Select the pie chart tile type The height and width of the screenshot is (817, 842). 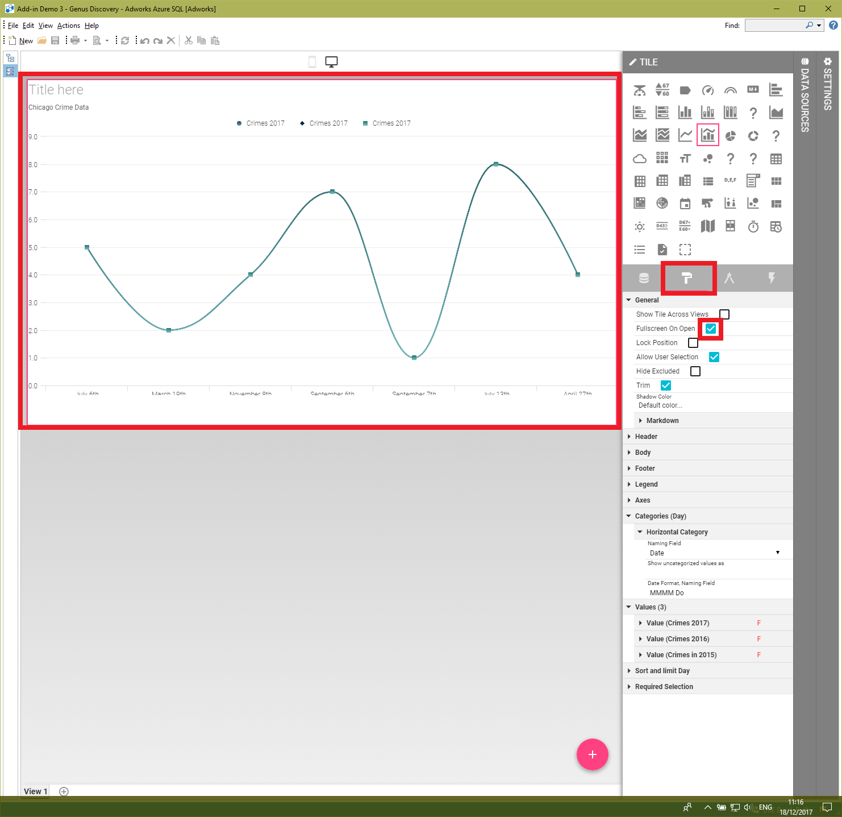point(731,135)
